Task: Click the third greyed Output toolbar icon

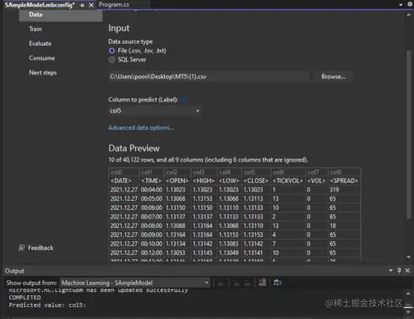Action: [247, 283]
